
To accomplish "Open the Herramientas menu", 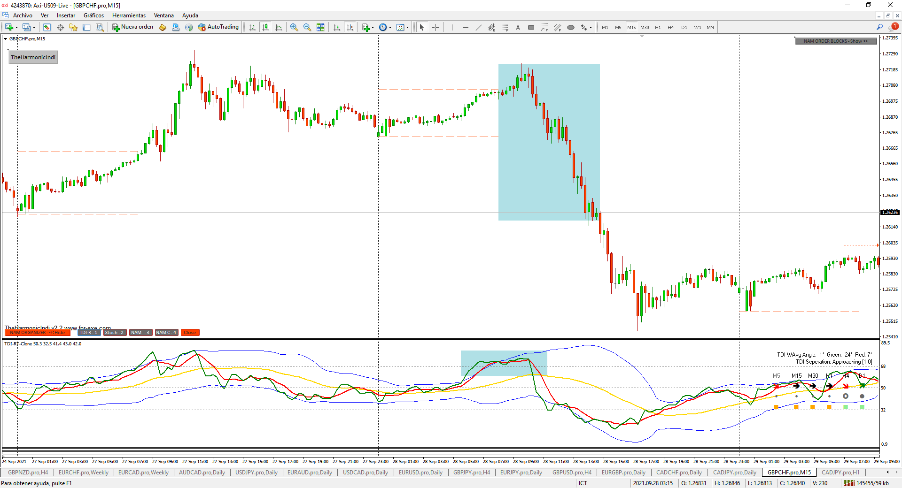I will tap(129, 15).
